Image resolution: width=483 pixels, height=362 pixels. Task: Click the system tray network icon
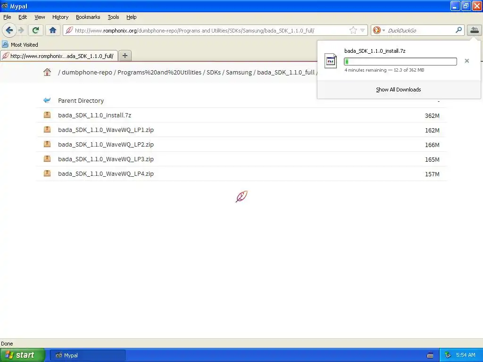[448, 355]
